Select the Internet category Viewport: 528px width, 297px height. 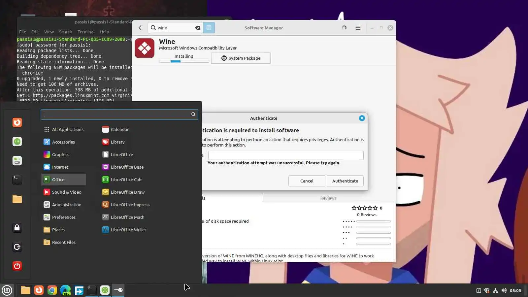(x=63, y=167)
